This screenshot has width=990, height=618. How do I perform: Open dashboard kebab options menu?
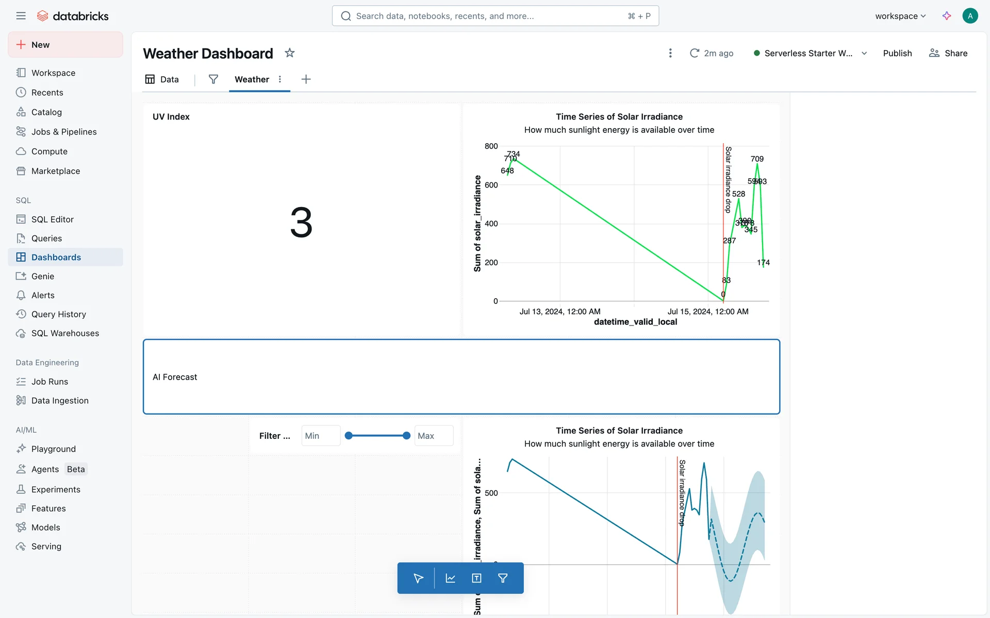pyautogui.click(x=670, y=53)
